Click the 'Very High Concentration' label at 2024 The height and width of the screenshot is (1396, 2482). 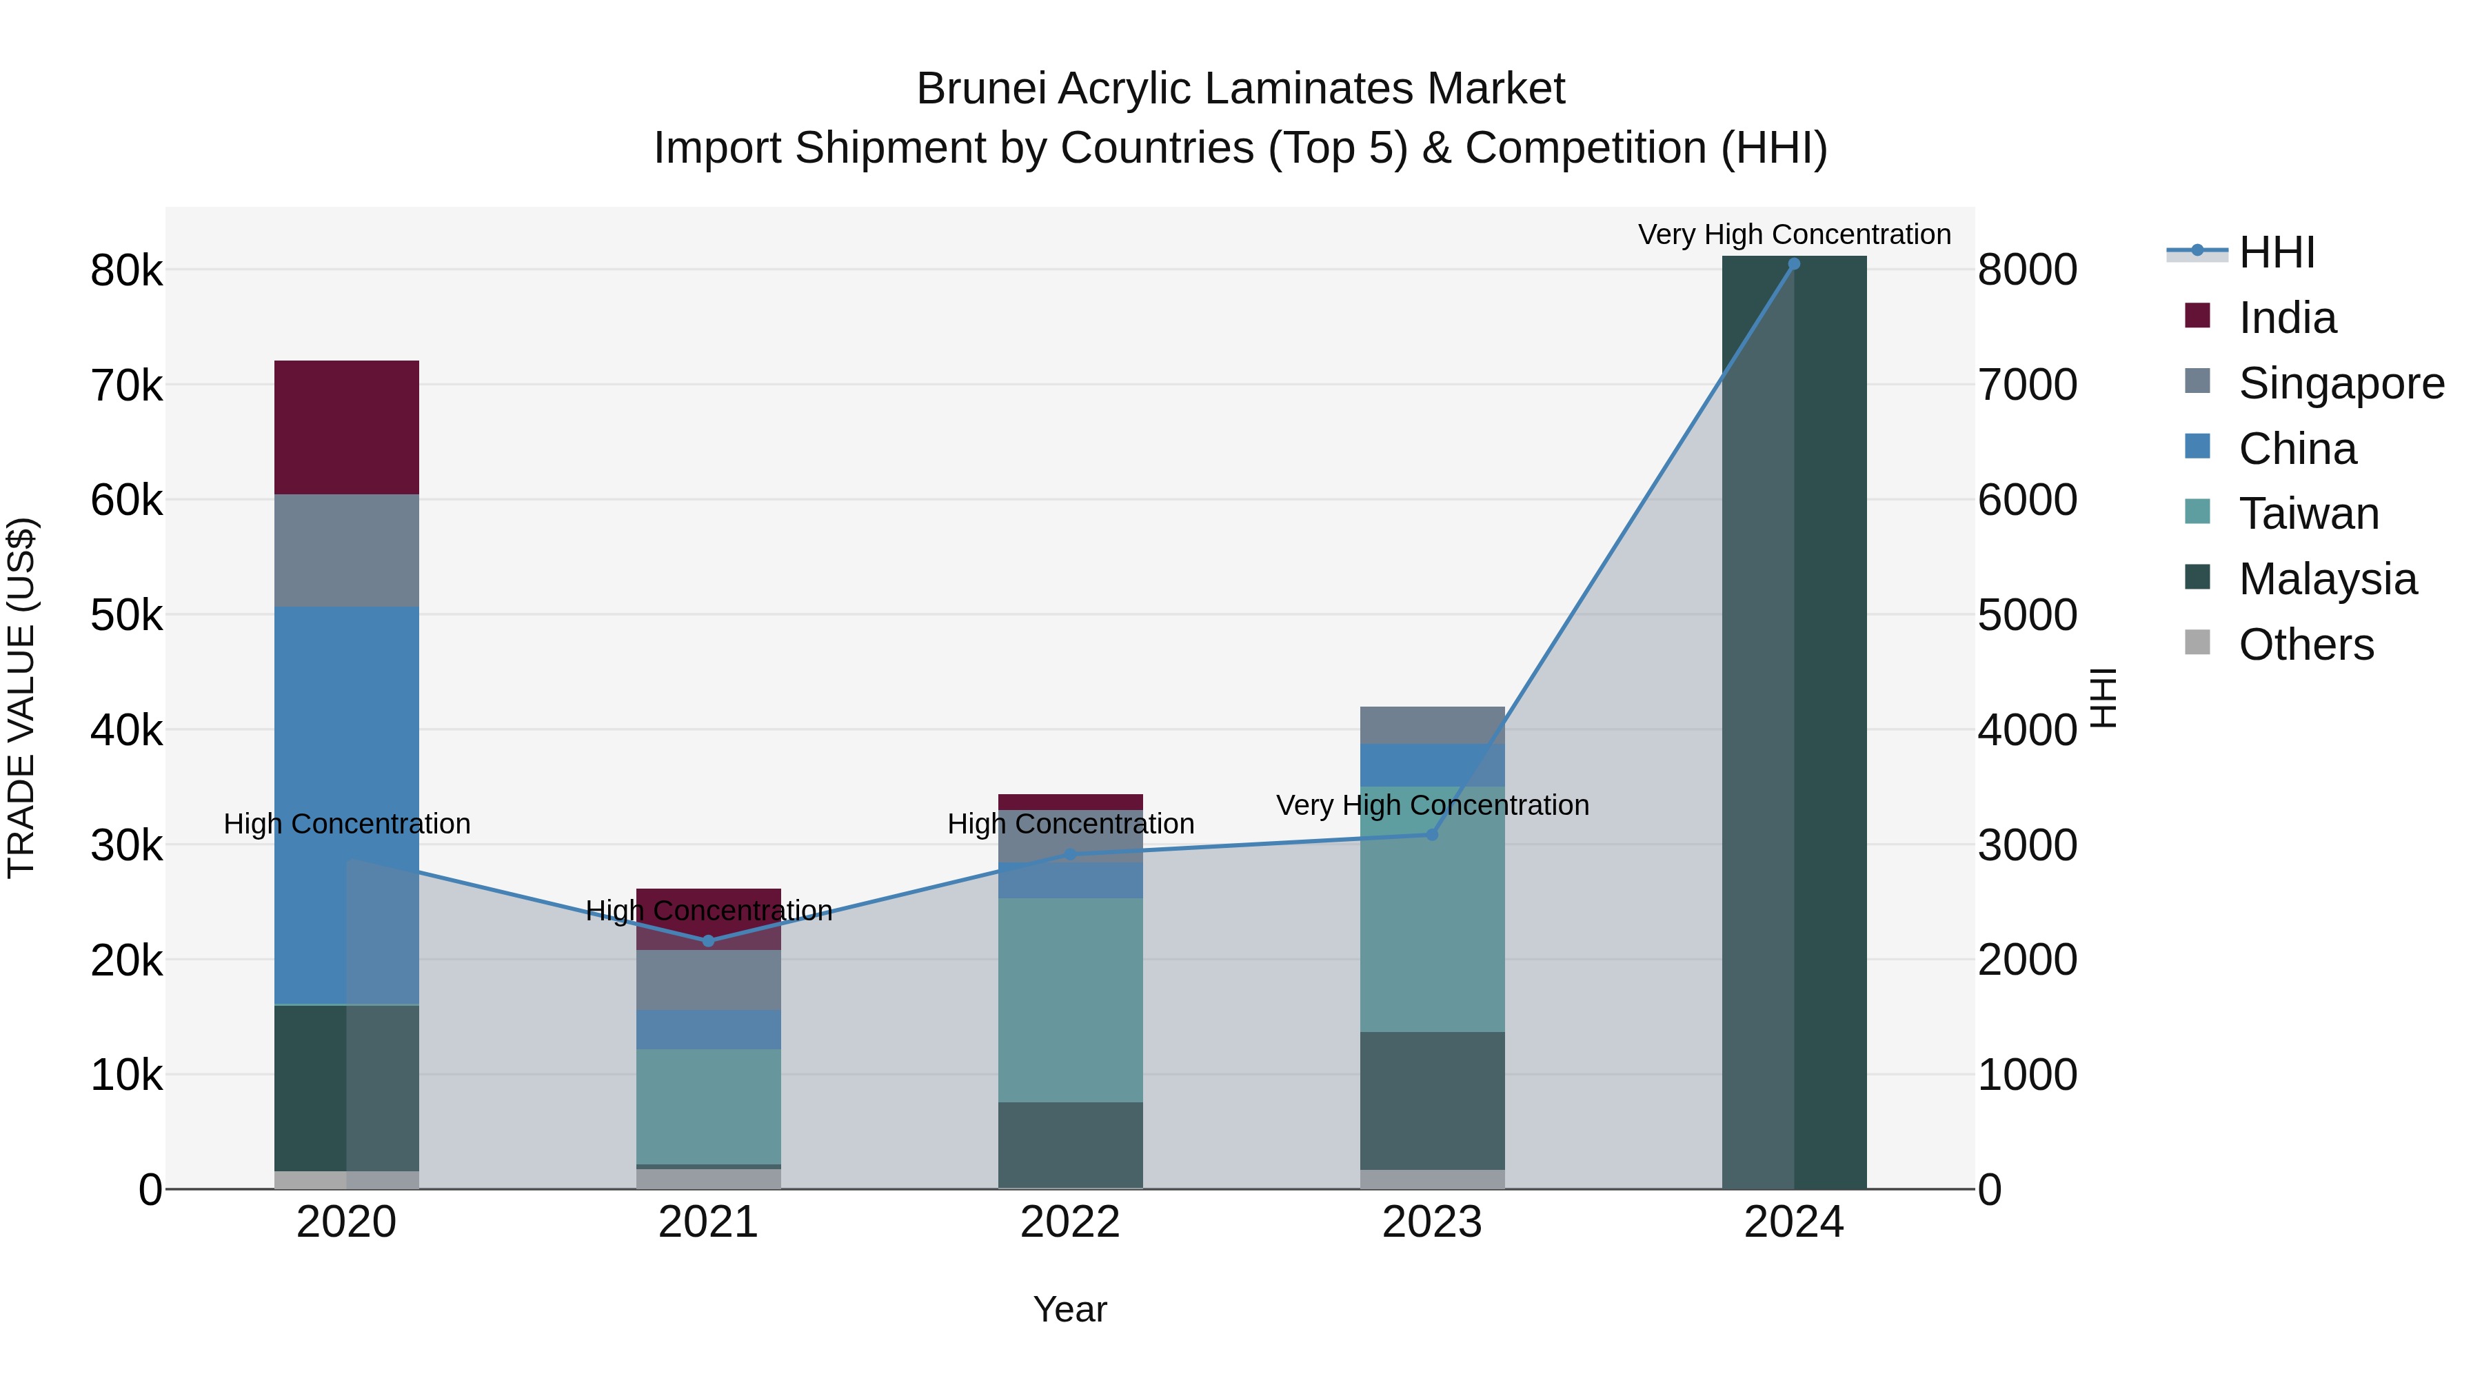1794,234
